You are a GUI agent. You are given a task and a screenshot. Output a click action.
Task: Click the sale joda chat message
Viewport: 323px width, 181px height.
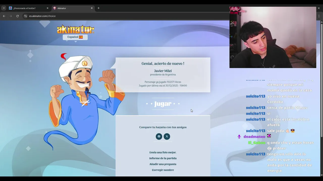click(x=281, y=131)
